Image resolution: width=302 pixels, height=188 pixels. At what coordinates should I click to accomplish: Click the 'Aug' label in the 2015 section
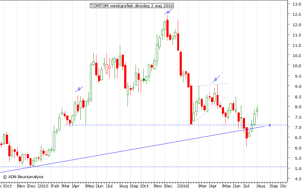coord(124,186)
